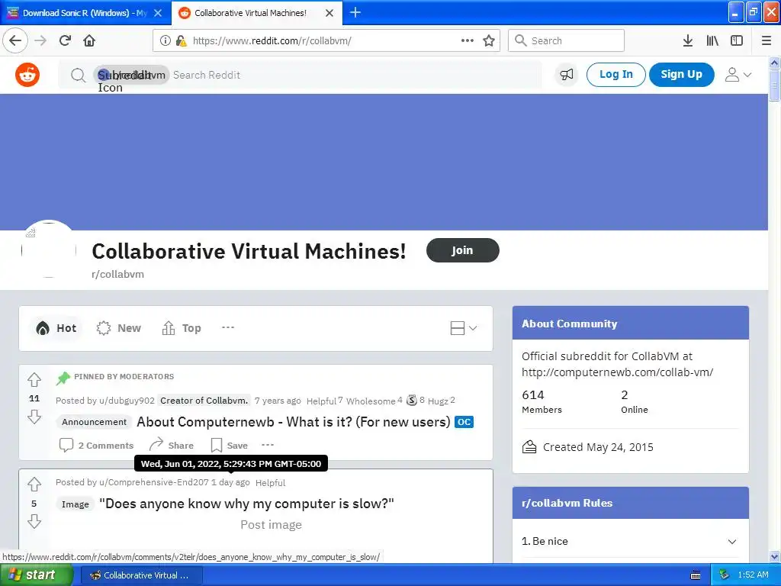This screenshot has width=781, height=586.
Task: Downvote the "computer is slow" post
Action: point(34,521)
